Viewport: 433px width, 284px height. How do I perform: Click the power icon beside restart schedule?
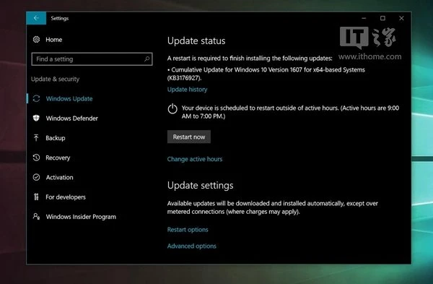pos(172,108)
